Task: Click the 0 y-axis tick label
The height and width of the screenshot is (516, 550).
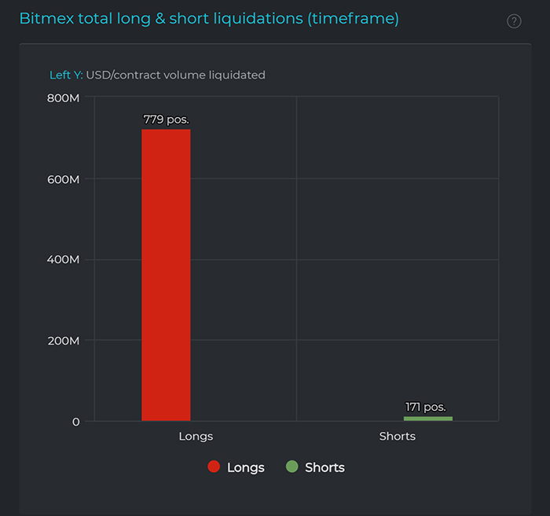Action: pyautogui.click(x=76, y=422)
